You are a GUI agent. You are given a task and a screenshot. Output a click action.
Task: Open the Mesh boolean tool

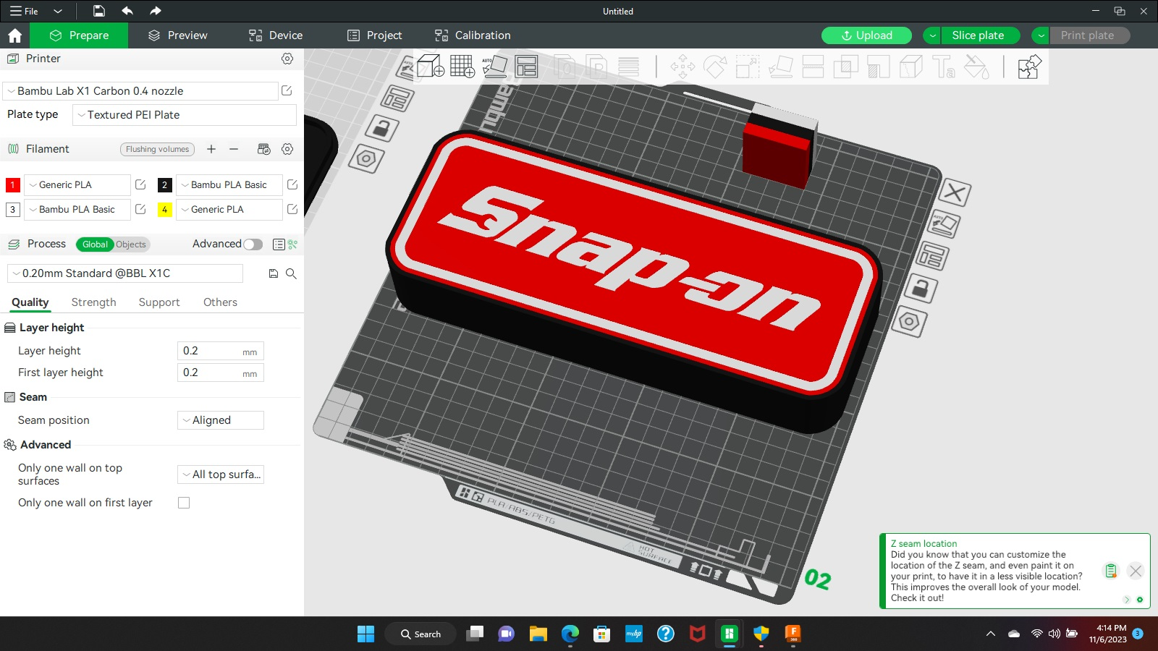coord(845,67)
